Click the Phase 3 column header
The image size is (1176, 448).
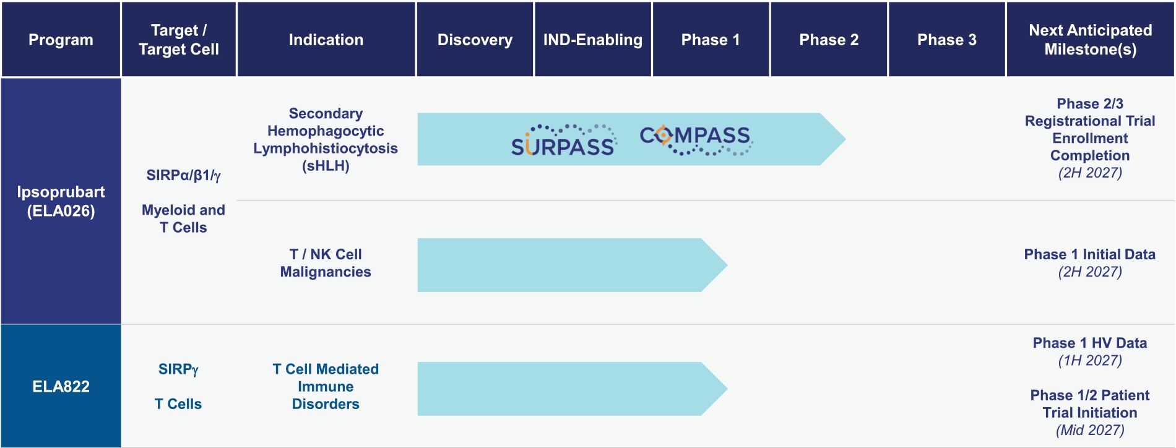pos(947,40)
